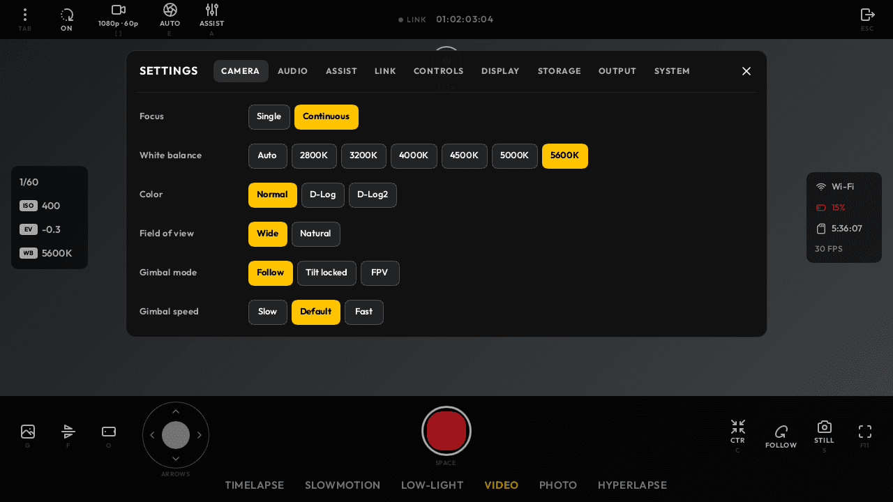The width and height of the screenshot is (893, 502).
Task: Click the gimbal joystick center knob
Action: tap(176, 435)
